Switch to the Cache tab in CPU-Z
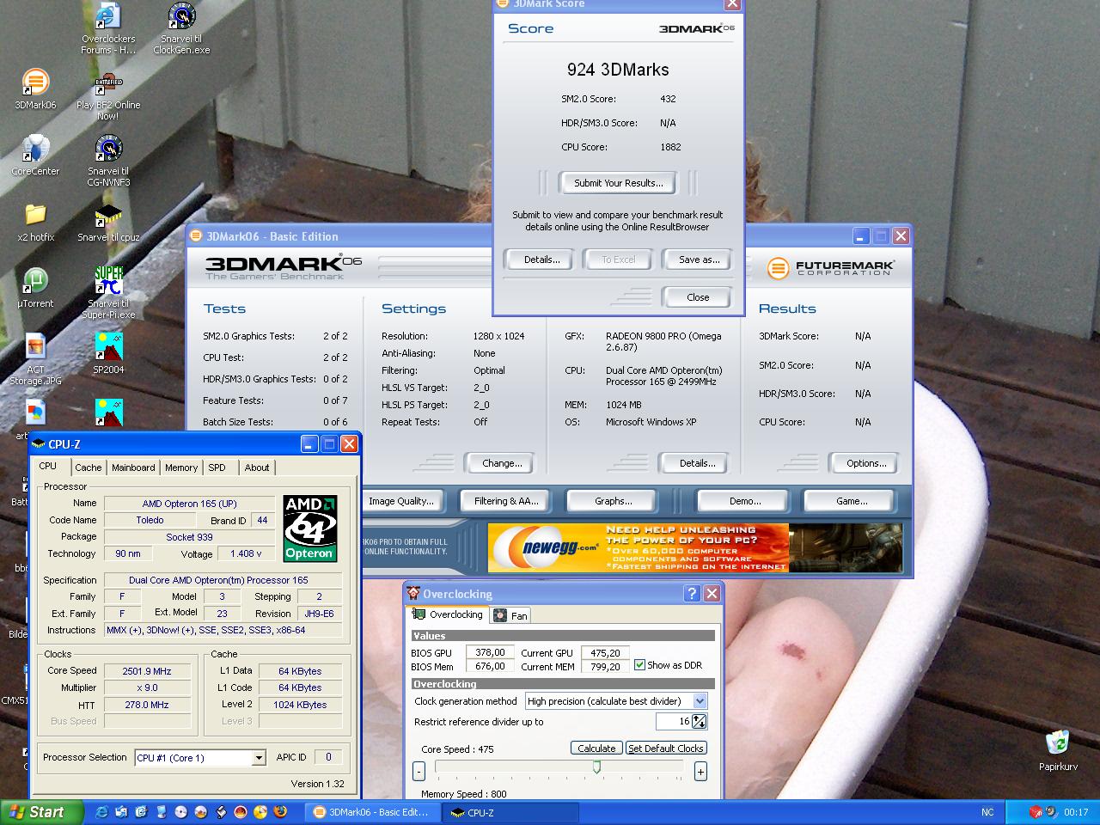The height and width of the screenshot is (825, 1100). coord(88,467)
